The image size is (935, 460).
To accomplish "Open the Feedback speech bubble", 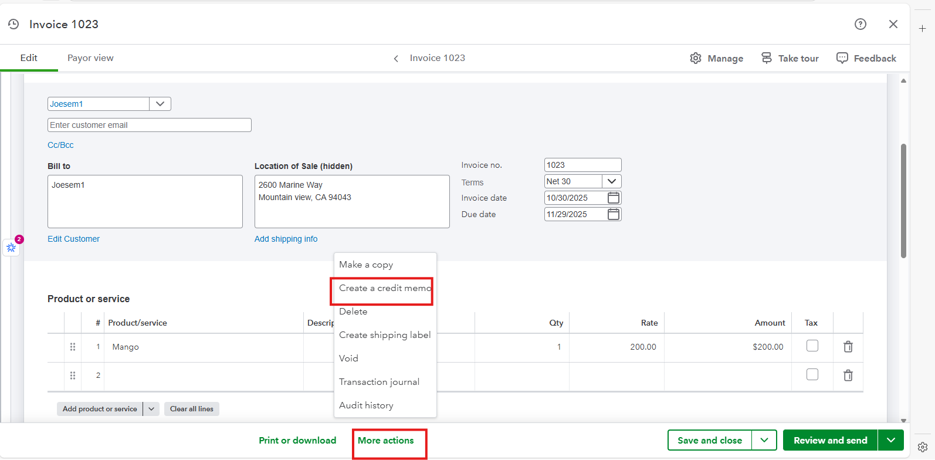I will click(x=866, y=58).
